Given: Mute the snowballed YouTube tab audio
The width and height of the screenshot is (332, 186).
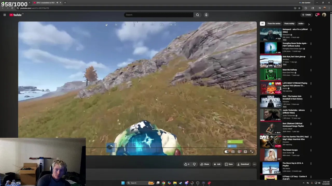Looking at the screenshot, I should pos(57,3).
